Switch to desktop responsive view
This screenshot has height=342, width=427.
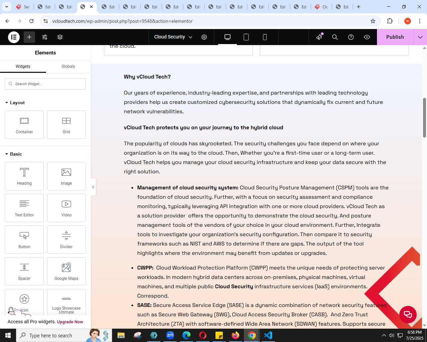228,37
